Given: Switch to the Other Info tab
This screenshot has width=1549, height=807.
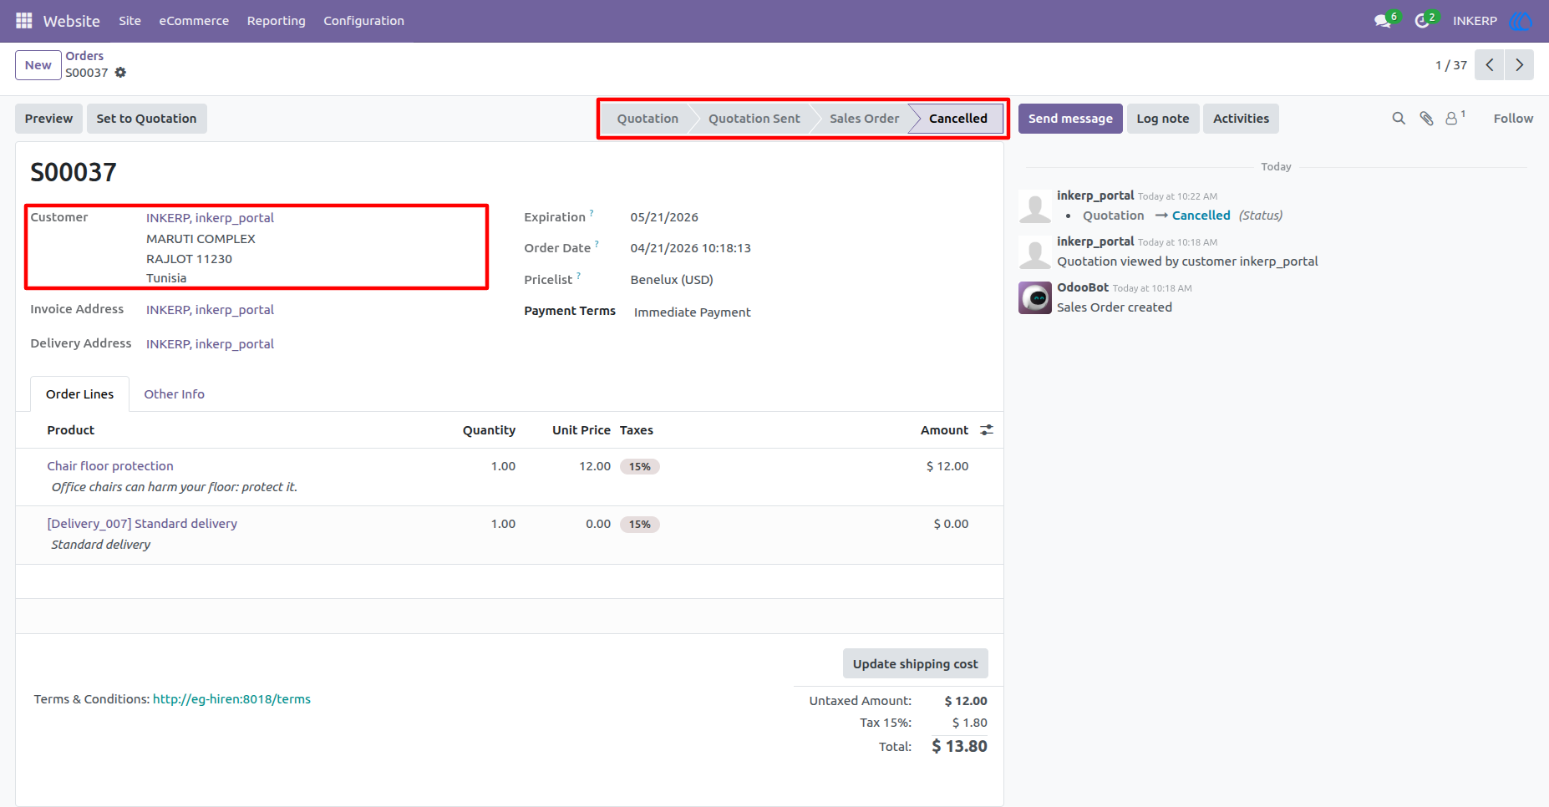Looking at the screenshot, I should (x=174, y=394).
